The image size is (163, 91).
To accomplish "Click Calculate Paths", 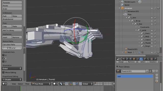I will coord(12,44).
